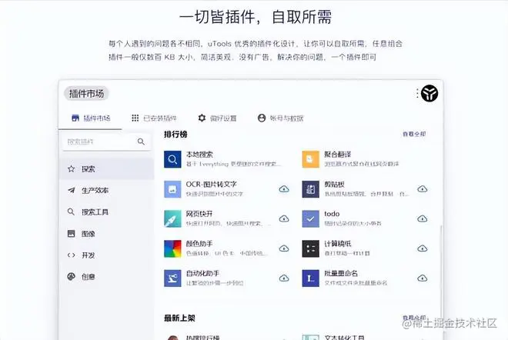This screenshot has height=340, width=508.
Task: Switch to the 账号与数据 tab
Action: point(281,118)
